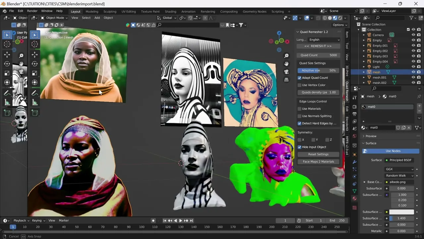Image resolution: width=424 pixels, height=239 pixels.
Task: Hide the Light object via eye icon
Action: [413, 67]
